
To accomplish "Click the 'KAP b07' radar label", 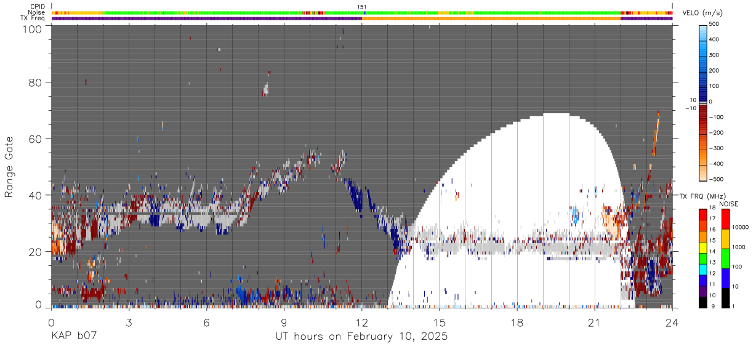I will (74, 337).
